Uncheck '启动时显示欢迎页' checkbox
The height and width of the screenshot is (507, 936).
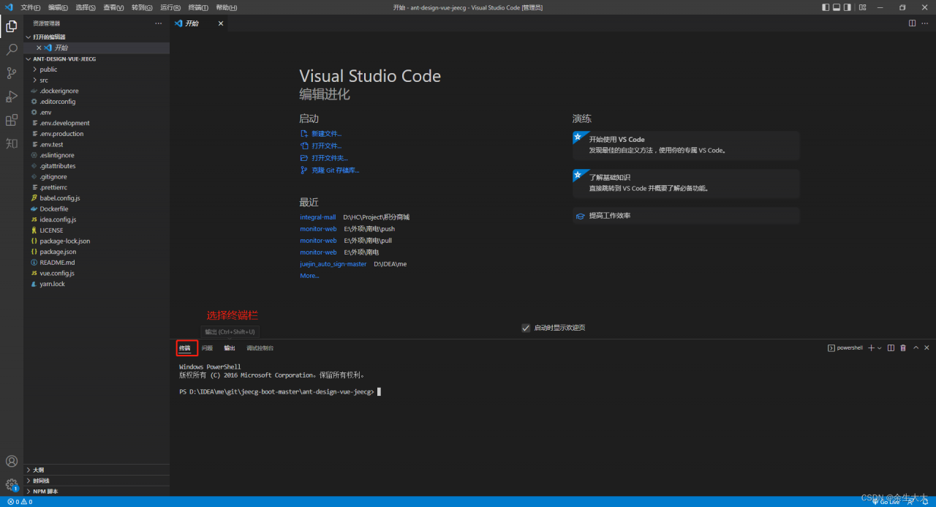click(x=526, y=328)
